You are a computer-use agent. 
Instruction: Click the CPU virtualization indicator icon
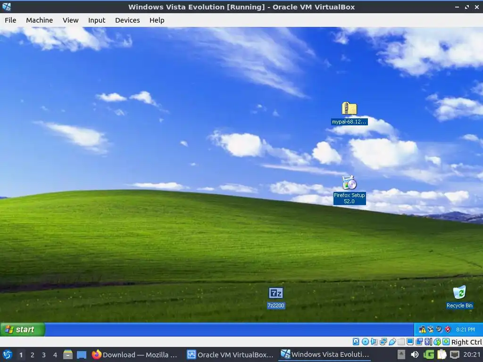pos(428,342)
